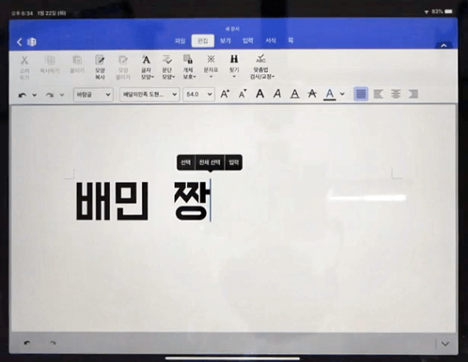Select center alignment
This screenshot has height=362, width=468.
(396, 94)
